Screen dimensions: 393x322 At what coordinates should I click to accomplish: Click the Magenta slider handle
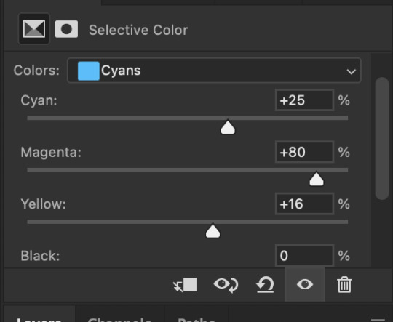pyautogui.click(x=317, y=179)
